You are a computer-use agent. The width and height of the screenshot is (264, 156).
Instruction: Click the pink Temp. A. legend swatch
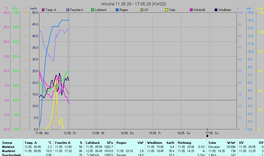[43, 10]
